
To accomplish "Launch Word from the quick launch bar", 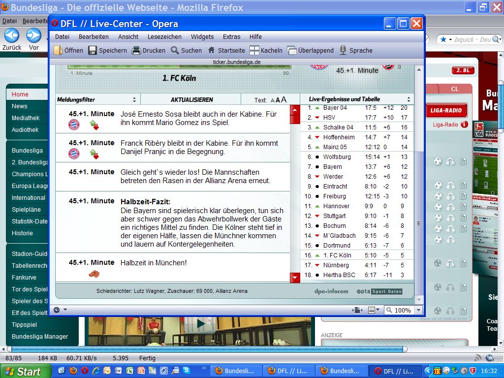I will coord(118,371).
